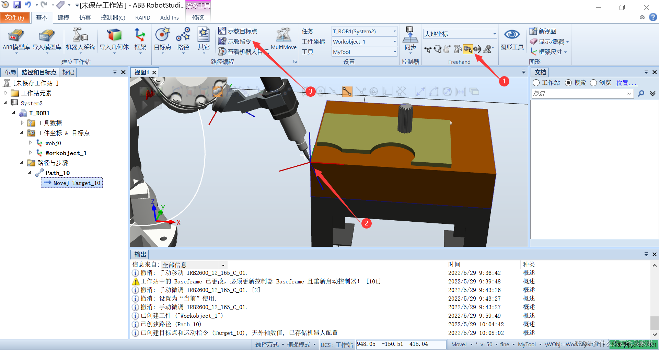Select Workobject_1 tree item
The height and width of the screenshot is (350, 659).
pos(66,153)
